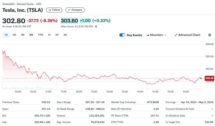
Task: Click the EPS value 2.05
Action: [156, 122]
